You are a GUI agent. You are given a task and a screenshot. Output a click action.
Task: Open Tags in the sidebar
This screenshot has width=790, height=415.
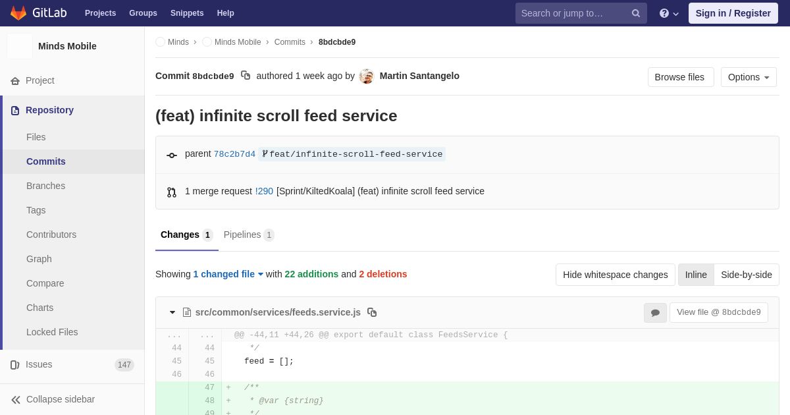(74, 210)
